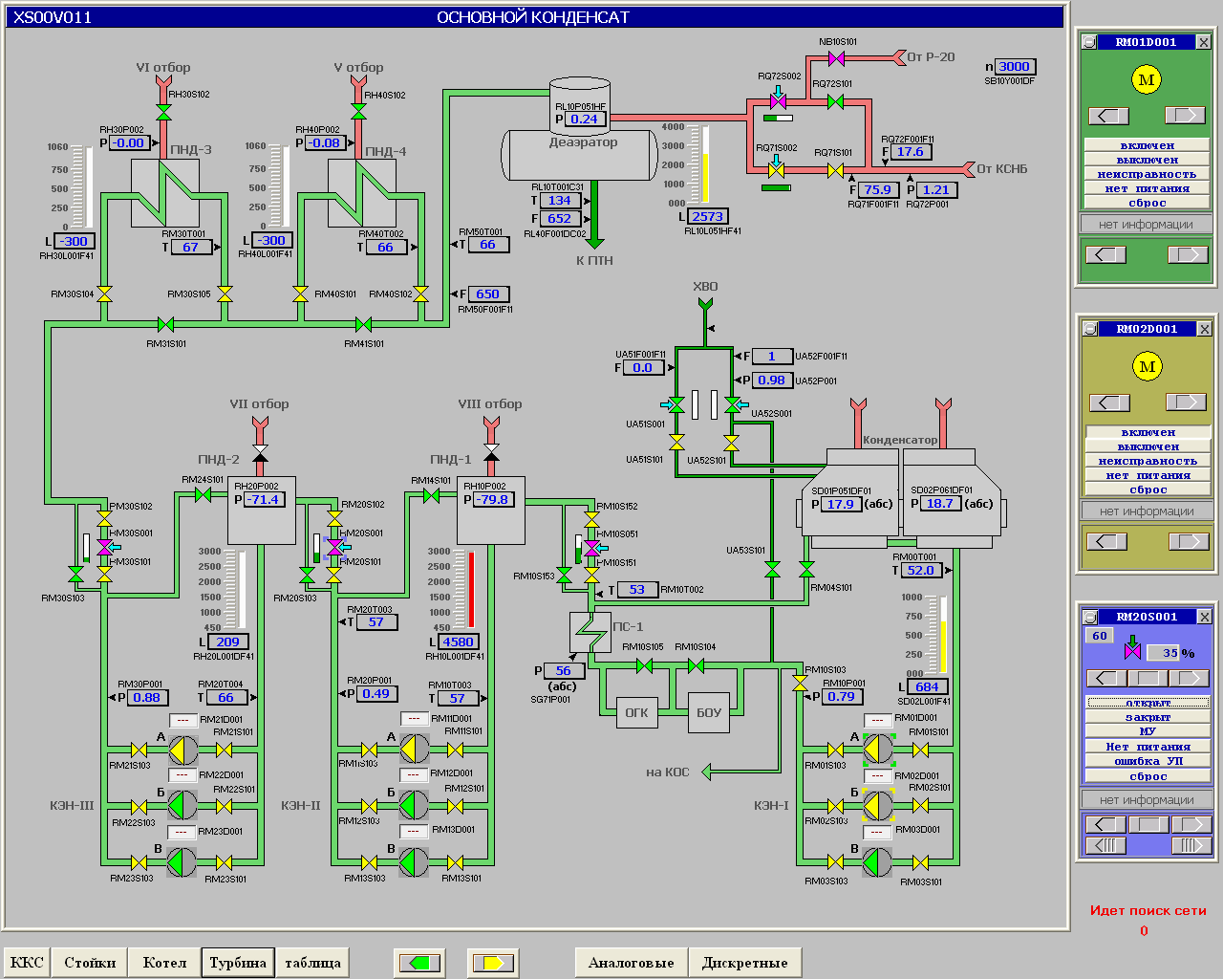1223x979 pixels.
Task: Select pump Б of the КЭН-III group
Action: coord(182,805)
